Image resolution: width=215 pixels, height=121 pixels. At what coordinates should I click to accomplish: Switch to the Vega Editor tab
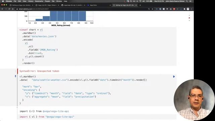99,5
